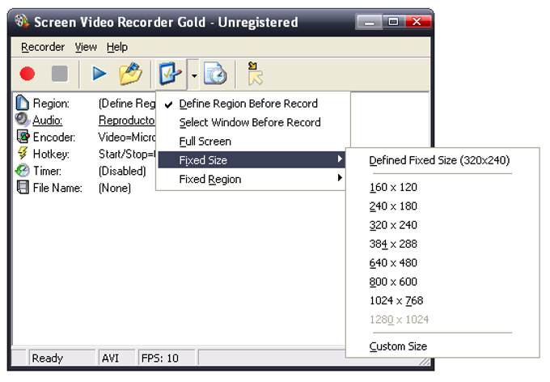
Task: Select the Full Screen option
Action: 252,142
